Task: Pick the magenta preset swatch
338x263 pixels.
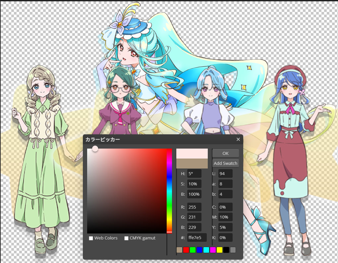Action: point(213,250)
